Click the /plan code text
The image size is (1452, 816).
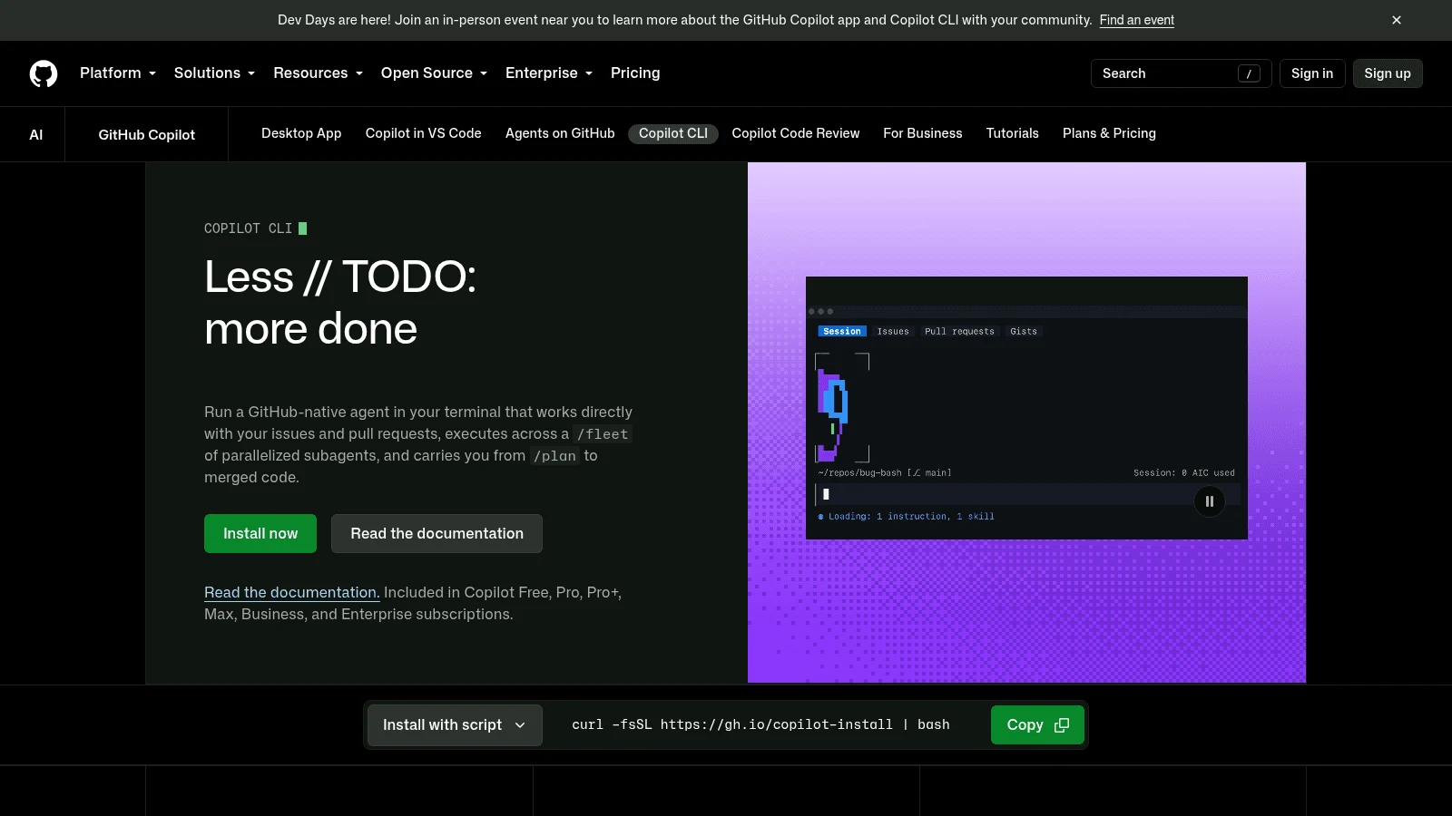(x=554, y=456)
